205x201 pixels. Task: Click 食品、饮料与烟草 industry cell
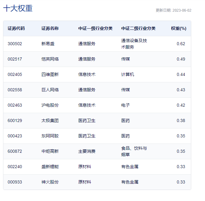(x=134, y=152)
